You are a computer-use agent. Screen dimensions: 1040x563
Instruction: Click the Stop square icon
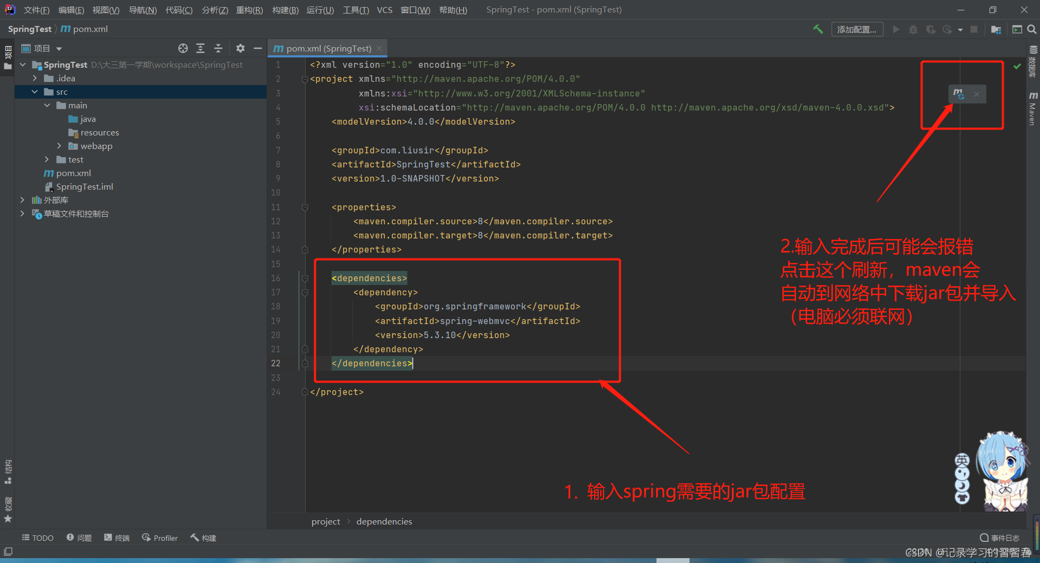point(974,29)
